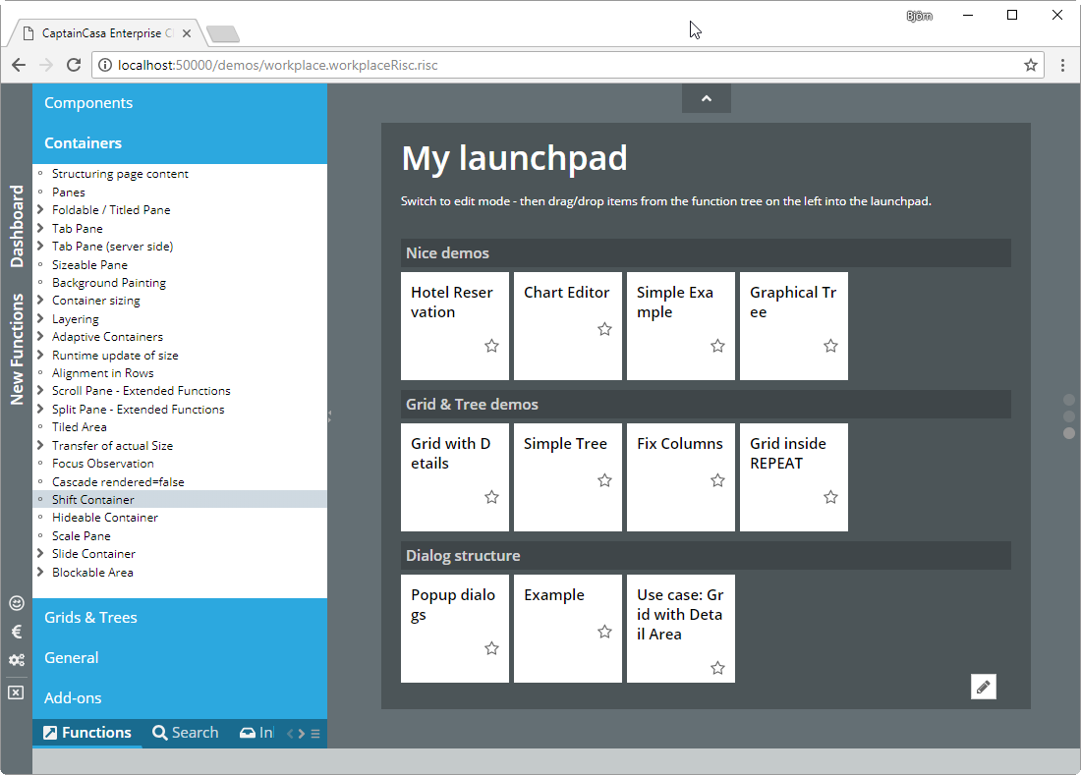The image size is (1081, 775).
Task: Open the Dashboard vertical tab
Action: (x=17, y=226)
